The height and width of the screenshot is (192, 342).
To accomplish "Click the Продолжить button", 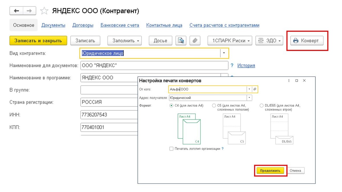I will pyautogui.click(x=270, y=171).
